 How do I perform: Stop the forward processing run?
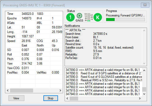point(51,98)
